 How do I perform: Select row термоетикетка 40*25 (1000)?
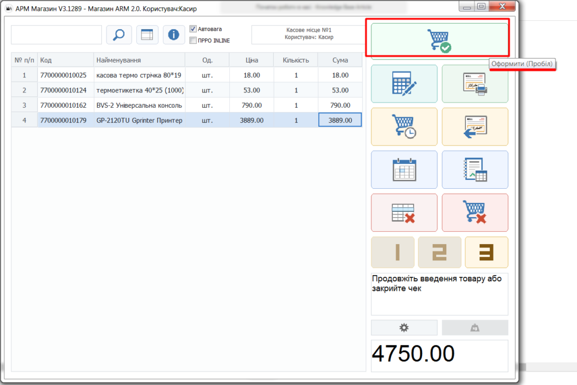(187, 90)
